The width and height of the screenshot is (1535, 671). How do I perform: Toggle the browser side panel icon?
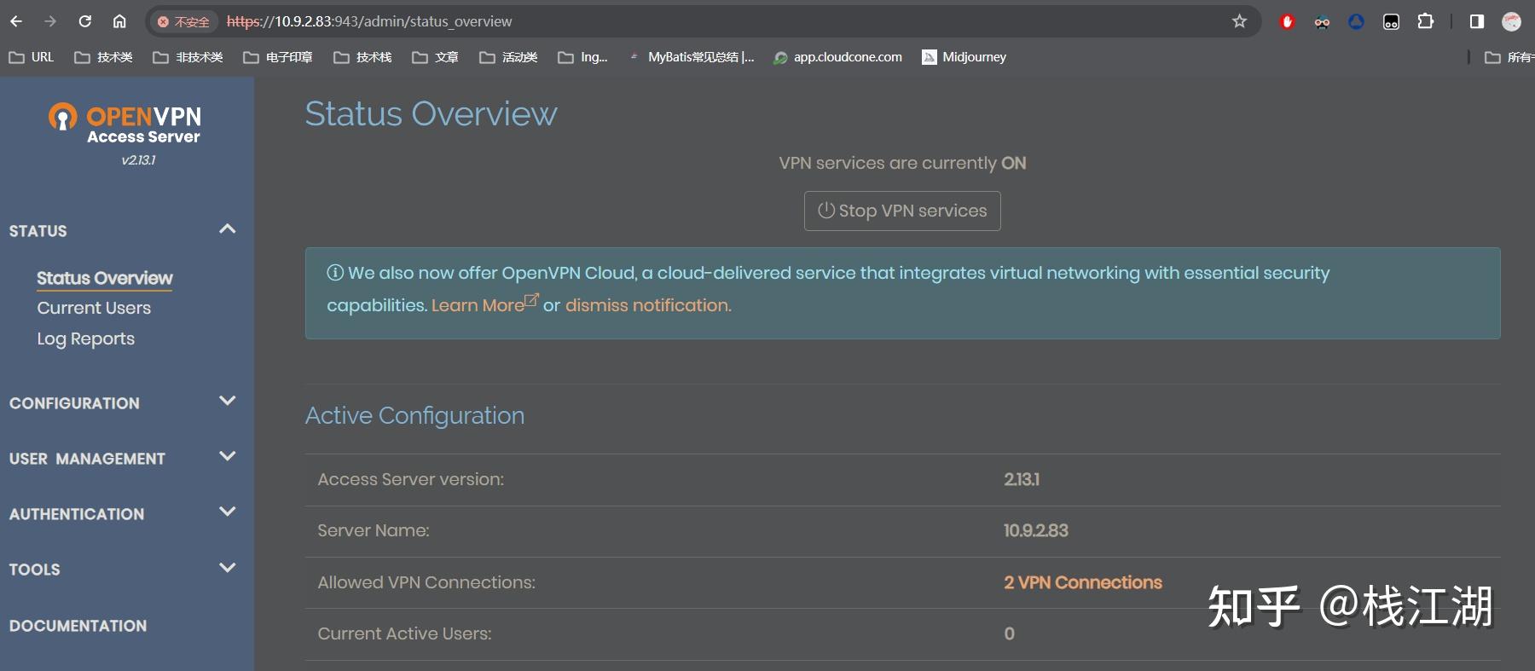[1477, 21]
